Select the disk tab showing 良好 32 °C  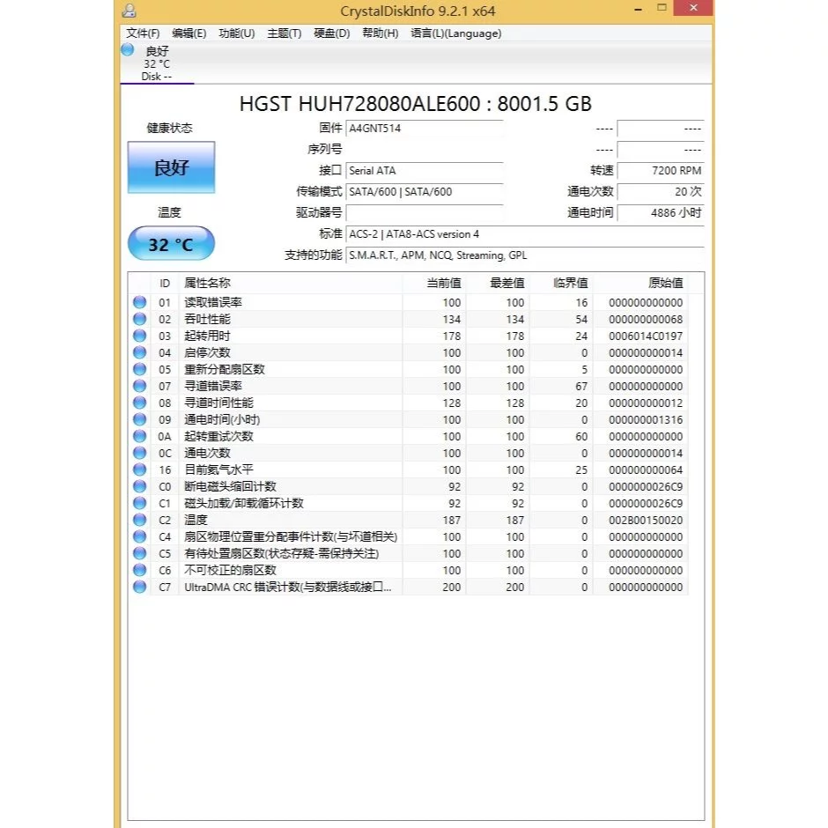point(156,63)
